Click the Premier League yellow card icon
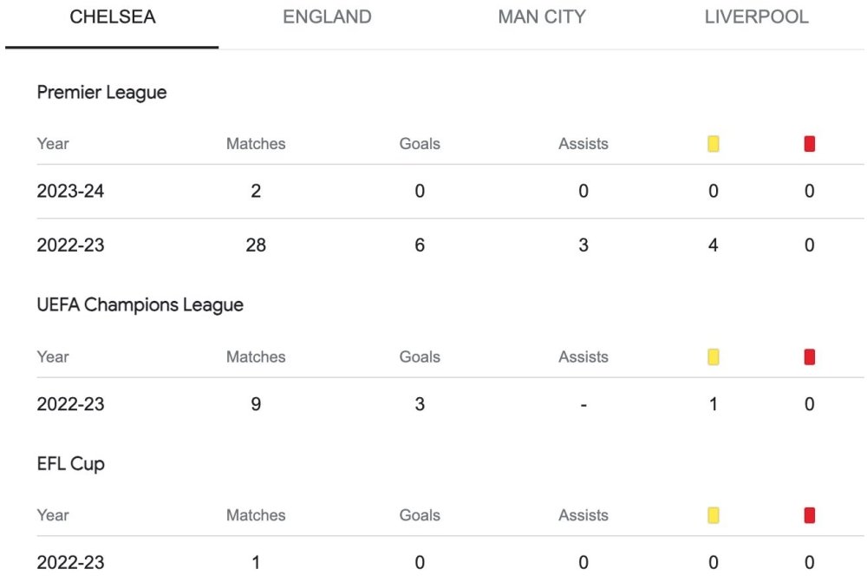The height and width of the screenshot is (582, 867). [x=714, y=144]
